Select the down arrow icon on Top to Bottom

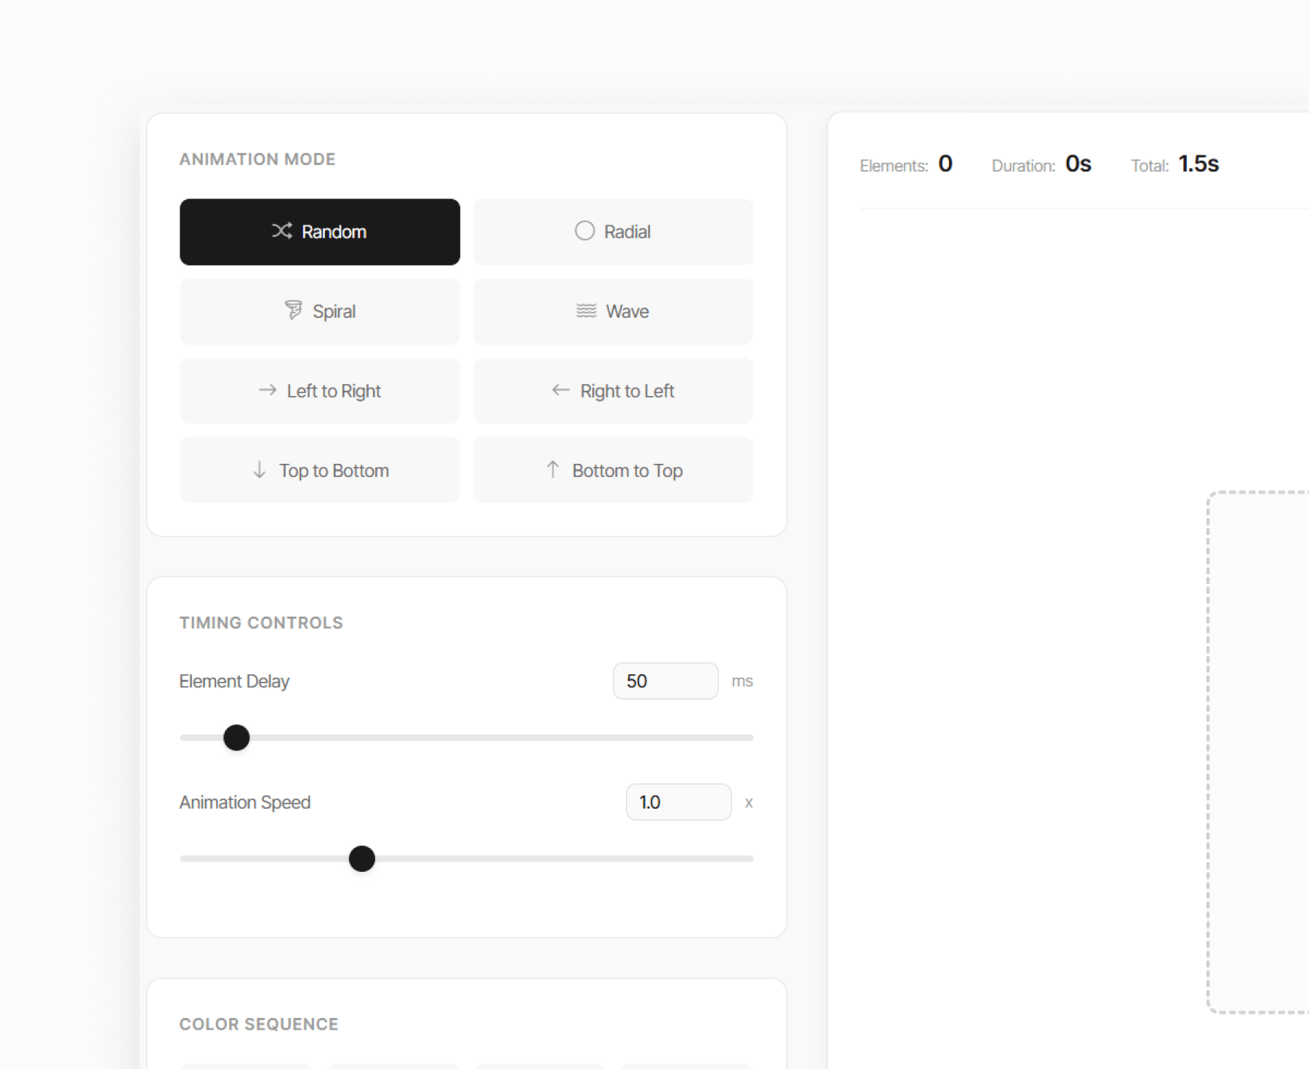[x=260, y=470]
